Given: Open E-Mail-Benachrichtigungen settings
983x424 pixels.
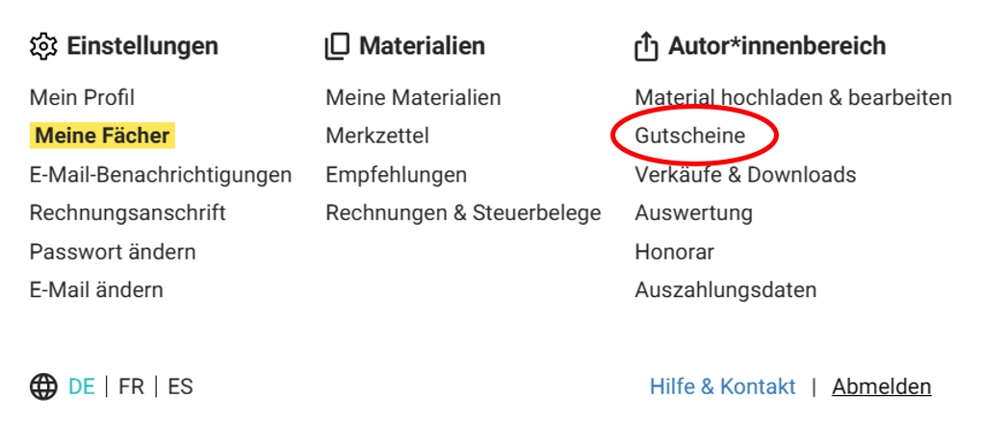Looking at the screenshot, I should [161, 175].
